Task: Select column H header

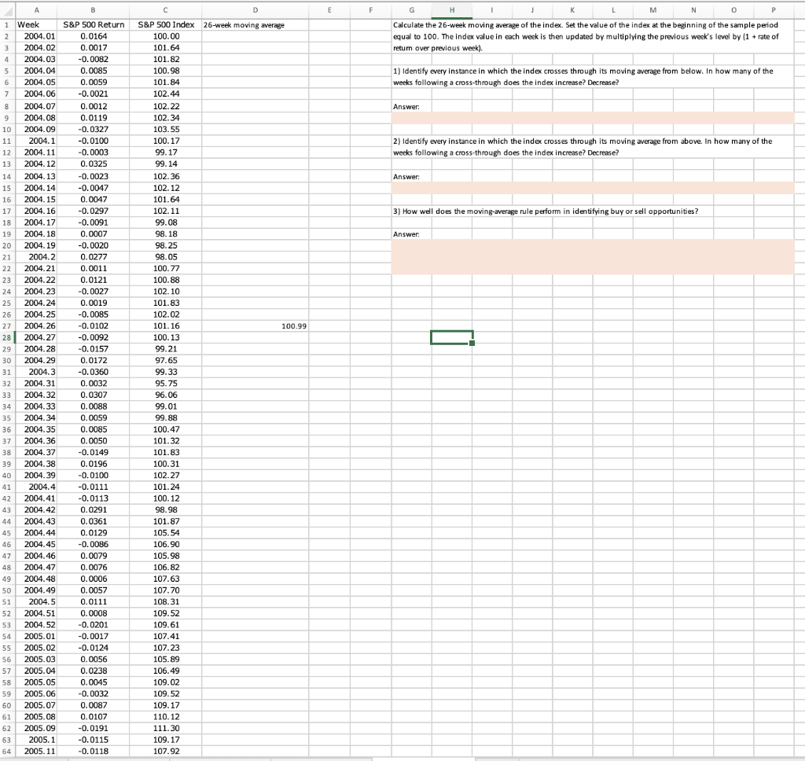Action: click(451, 10)
